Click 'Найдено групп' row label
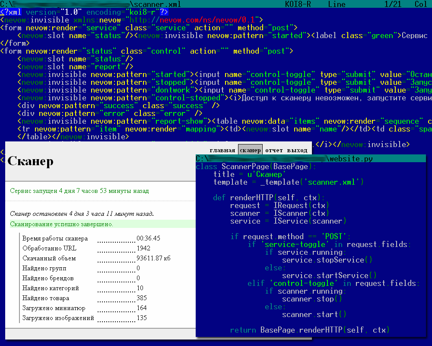The image size is (432, 346). [44, 269]
